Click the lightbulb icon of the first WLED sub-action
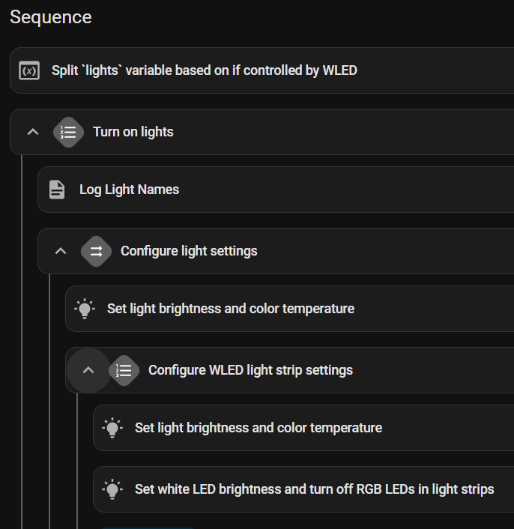The width and height of the screenshot is (514, 529). point(112,428)
